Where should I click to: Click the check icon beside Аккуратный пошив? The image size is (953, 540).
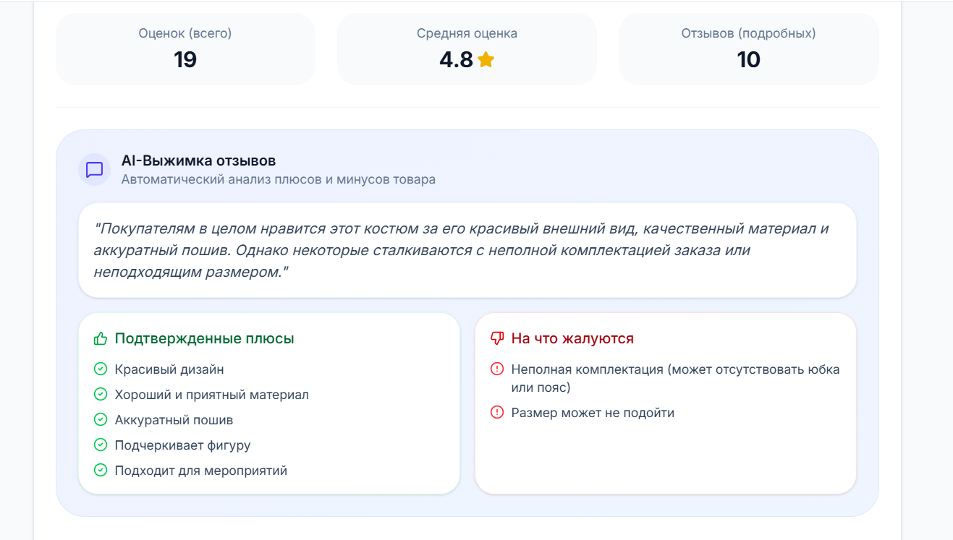101,420
